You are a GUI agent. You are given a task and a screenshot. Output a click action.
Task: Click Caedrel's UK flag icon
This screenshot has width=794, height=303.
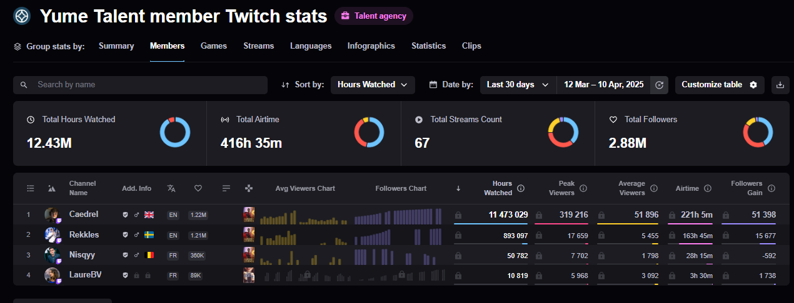[x=149, y=214]
